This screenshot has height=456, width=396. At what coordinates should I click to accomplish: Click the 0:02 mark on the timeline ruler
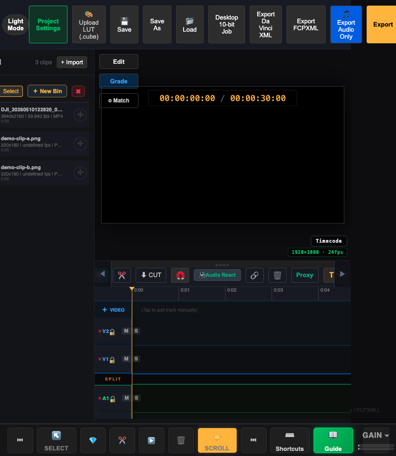232,290
